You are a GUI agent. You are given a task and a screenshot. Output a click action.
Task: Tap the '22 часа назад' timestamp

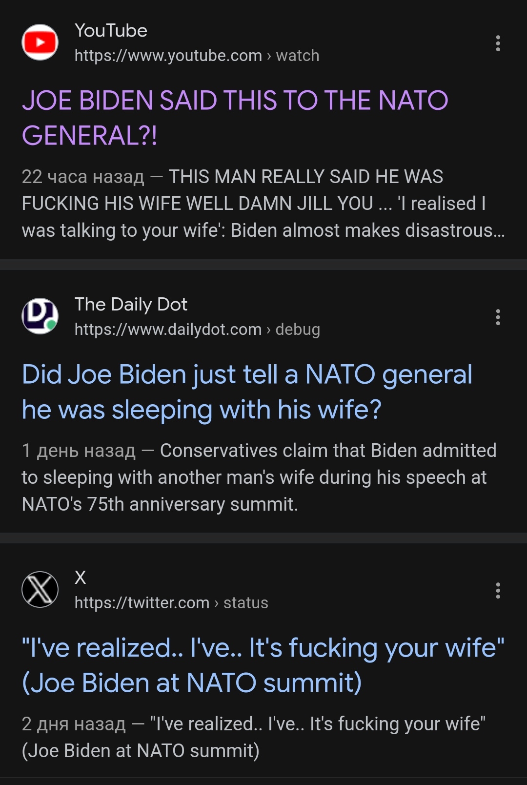click(83, 177)
